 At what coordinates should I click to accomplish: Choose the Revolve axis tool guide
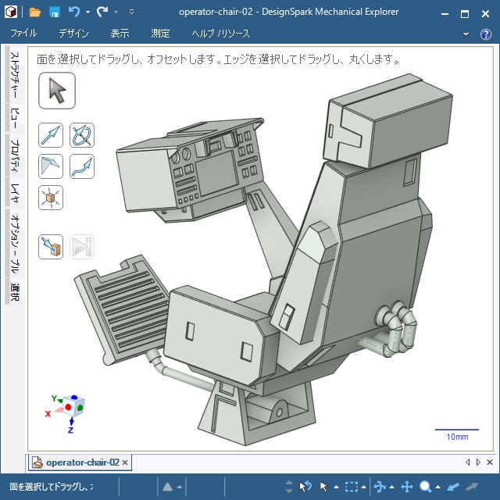coord(82,135)
